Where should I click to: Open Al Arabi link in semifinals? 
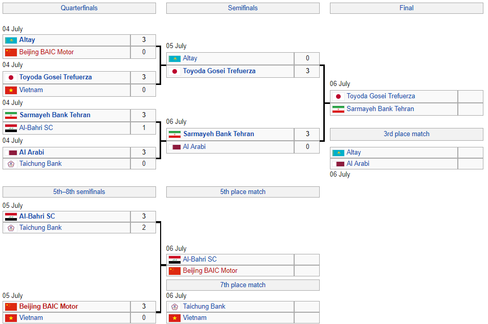pos(194,147)
